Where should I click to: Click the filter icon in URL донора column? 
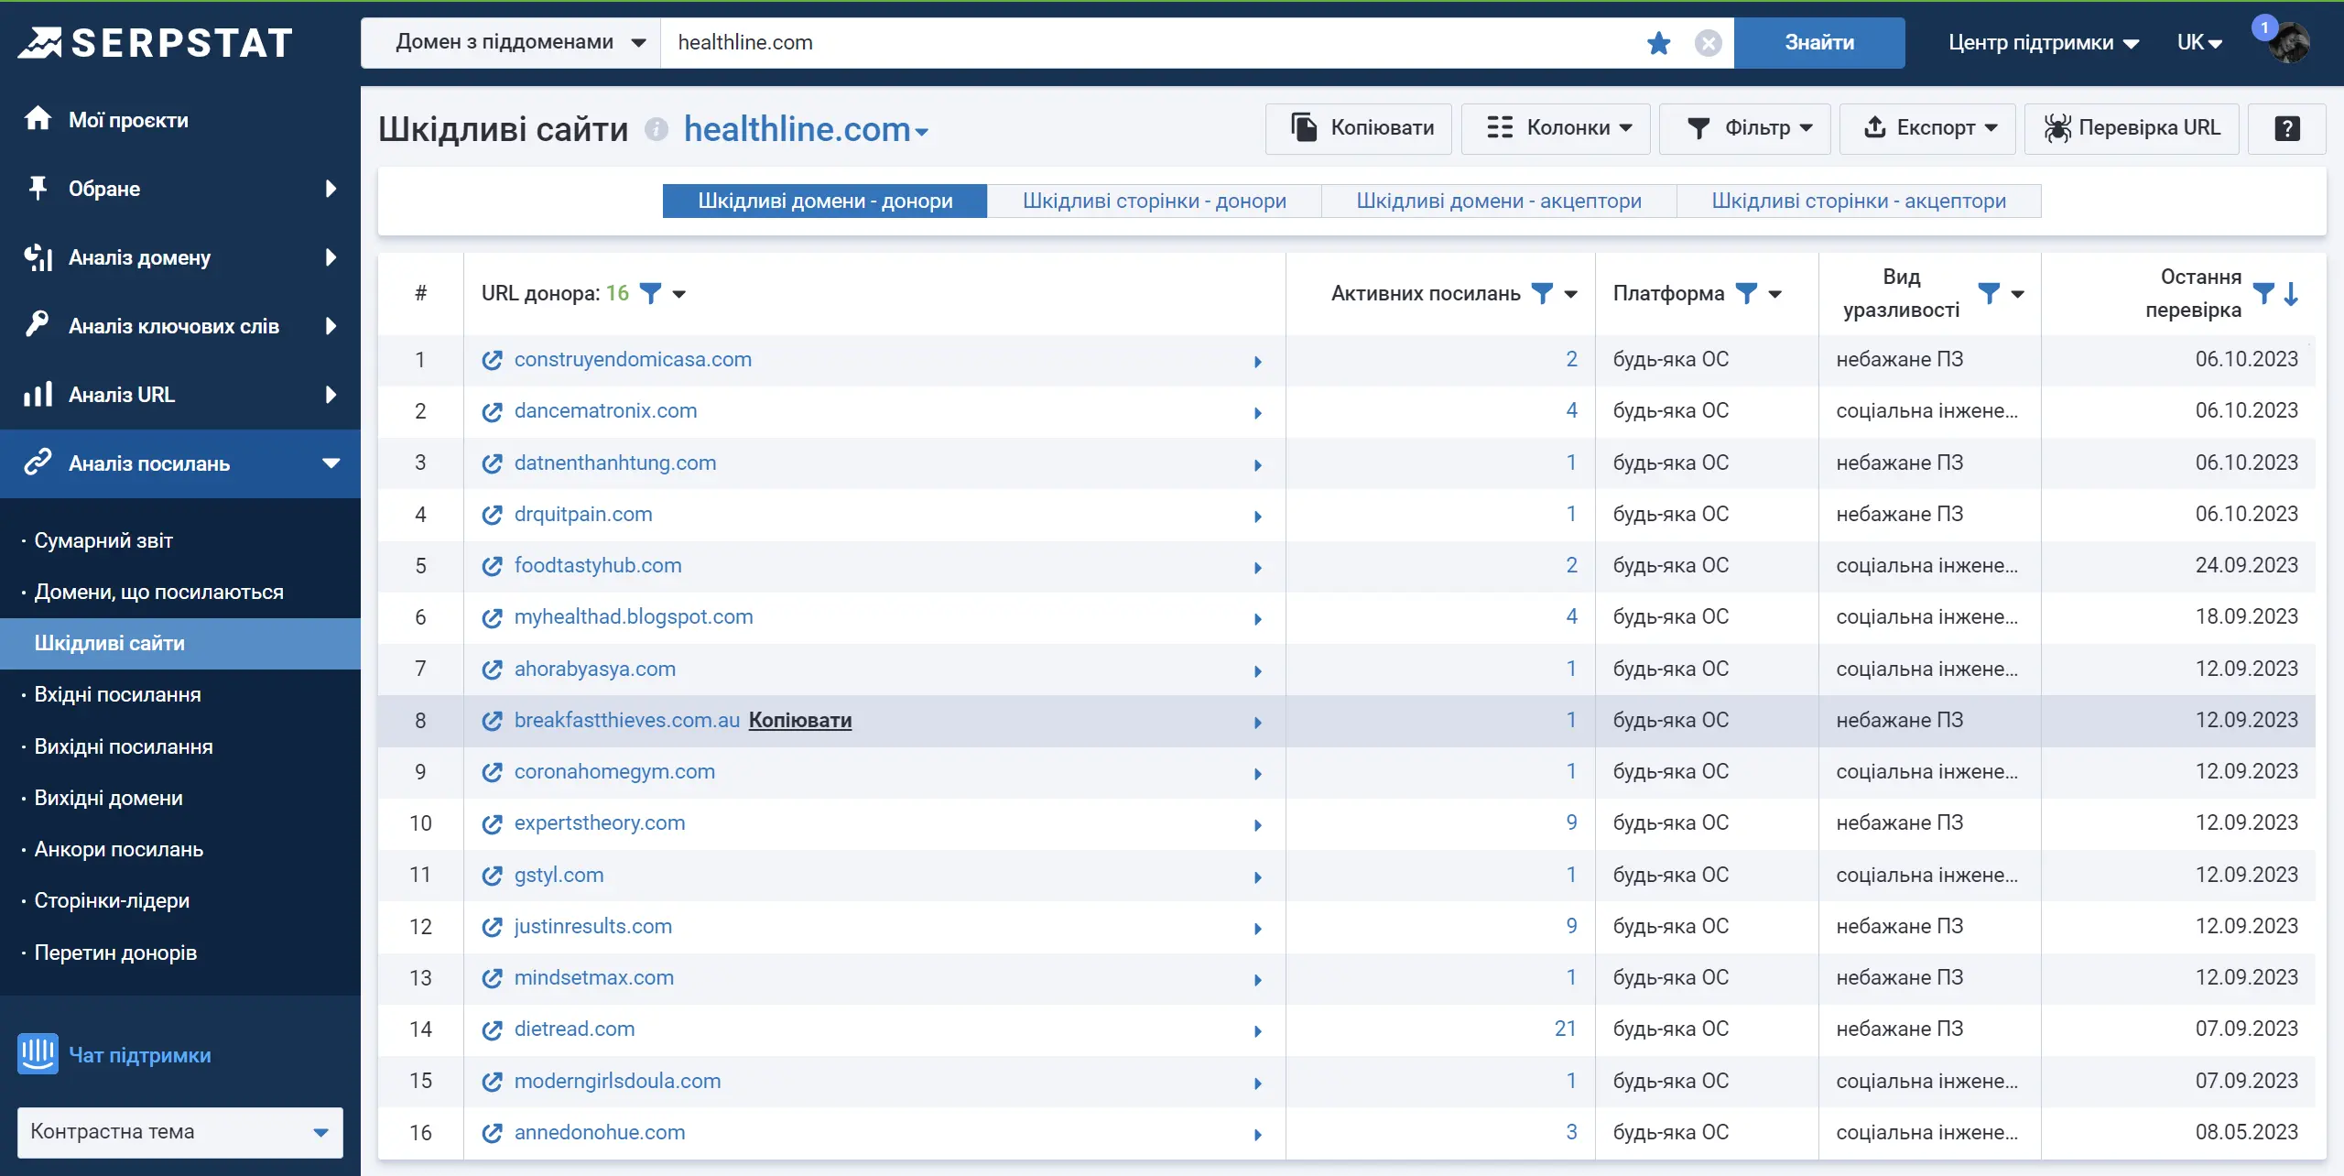click(x=650, y=293)
